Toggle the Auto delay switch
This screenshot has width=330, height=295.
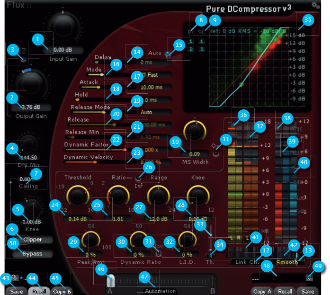167,54
